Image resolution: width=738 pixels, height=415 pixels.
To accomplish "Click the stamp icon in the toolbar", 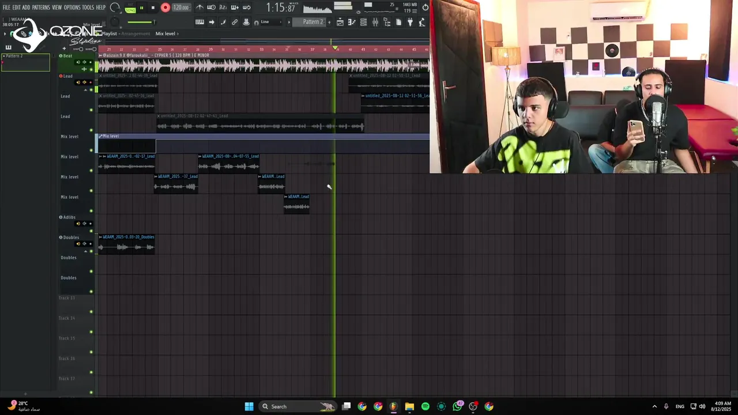I will coord(246,22).
